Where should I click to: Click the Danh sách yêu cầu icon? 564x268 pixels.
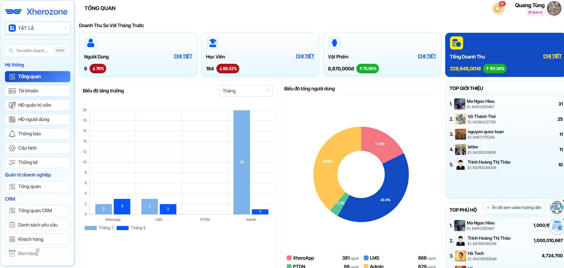tap(12, 225)
